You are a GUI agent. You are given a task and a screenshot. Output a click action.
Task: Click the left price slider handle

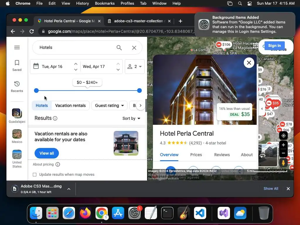[x=36, y=91]
